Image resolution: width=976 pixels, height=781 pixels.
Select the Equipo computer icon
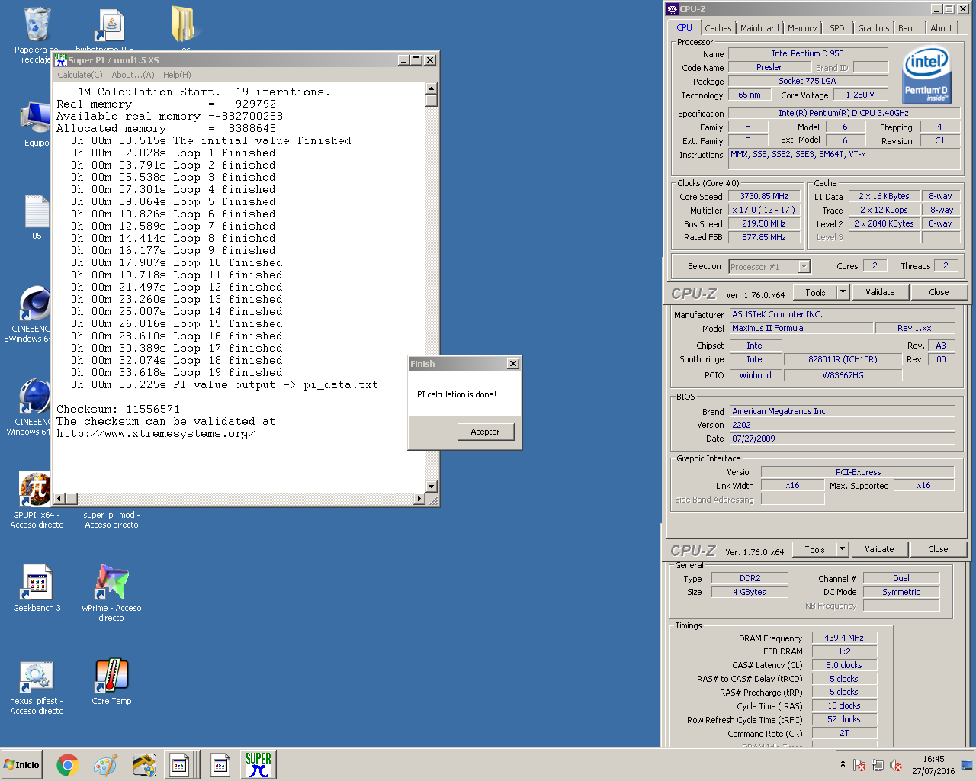(36, 119)
